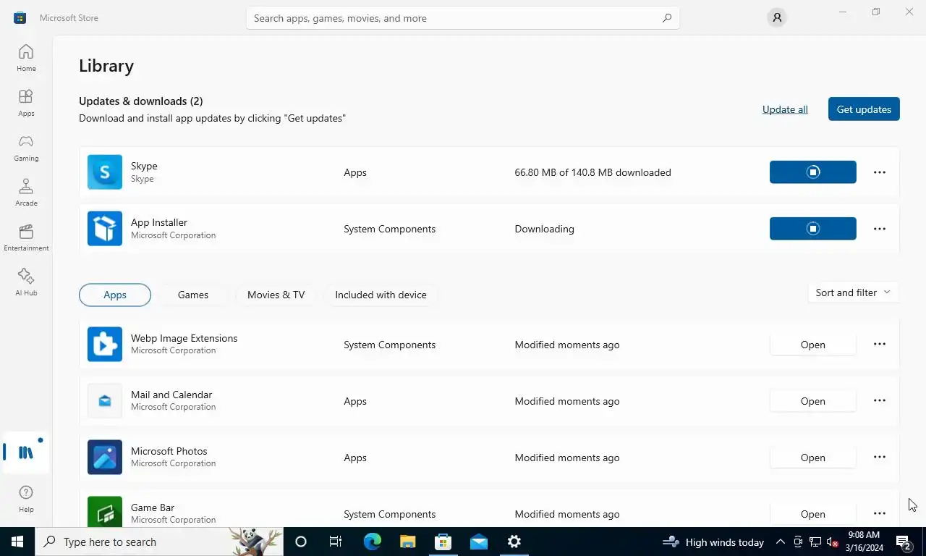Open the Game Bar app
Screen dimensions: 926x556
click(x=813, y=514)
